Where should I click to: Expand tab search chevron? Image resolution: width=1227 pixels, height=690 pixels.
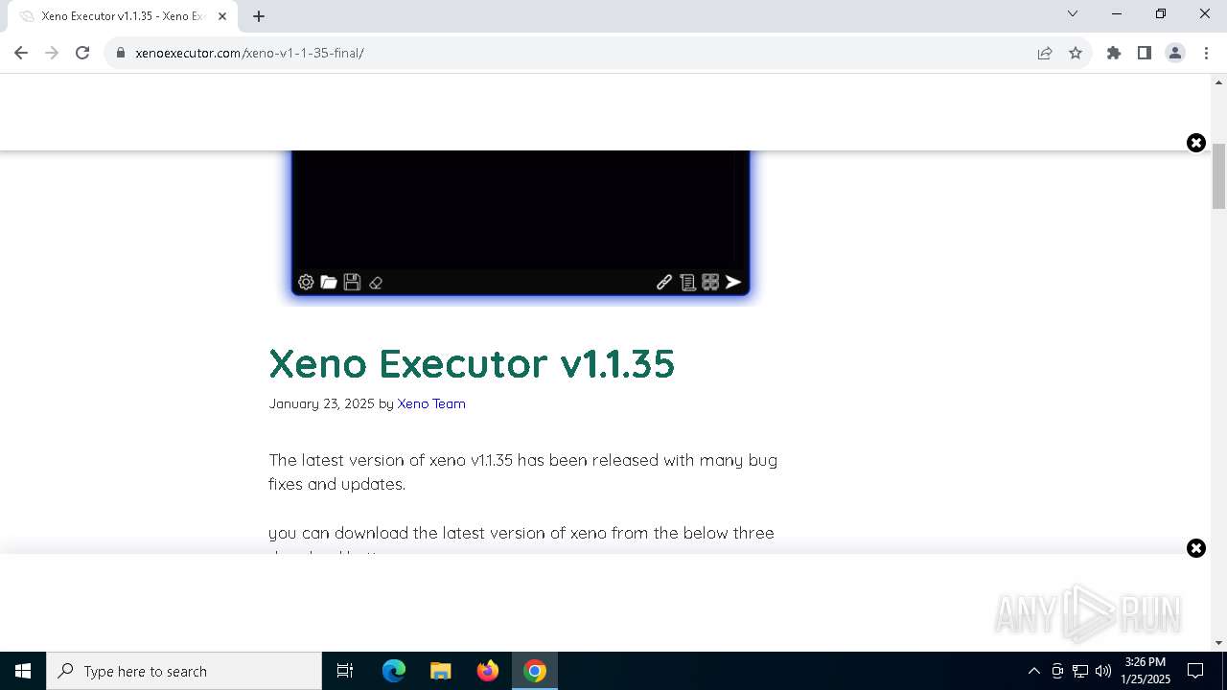coord(1073,13)
